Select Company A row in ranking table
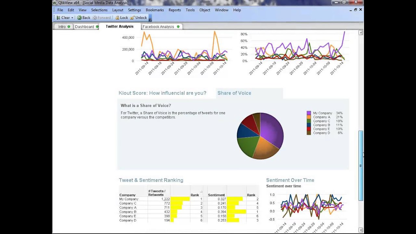 tap(189, 207)
